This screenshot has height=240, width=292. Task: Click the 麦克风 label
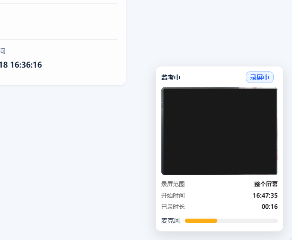[171, 221]
